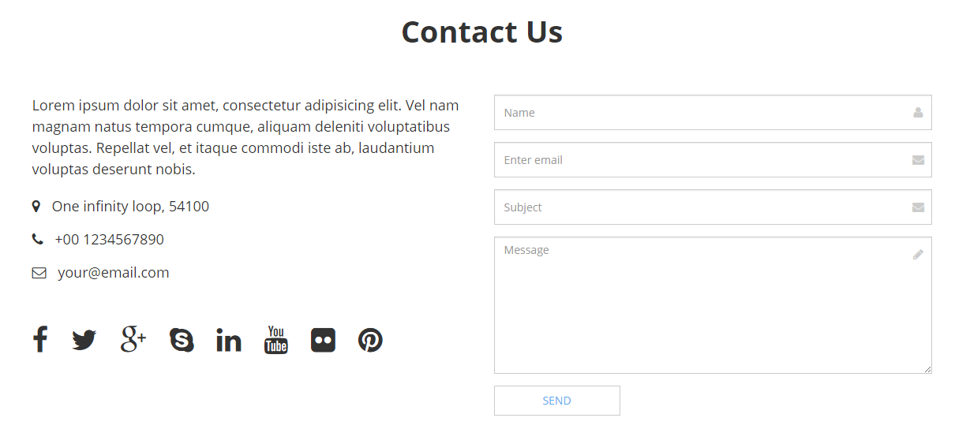Focus the Name input field
Image resolution: width=955 pixels, height=429 pixels.
(x=713, y=113)
